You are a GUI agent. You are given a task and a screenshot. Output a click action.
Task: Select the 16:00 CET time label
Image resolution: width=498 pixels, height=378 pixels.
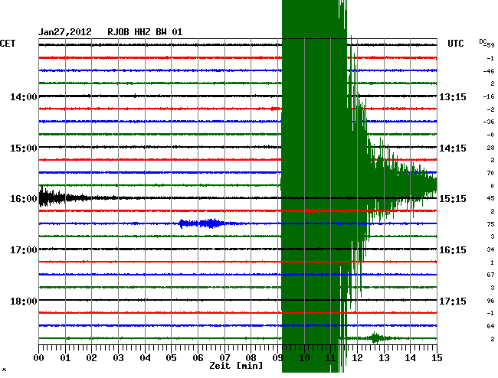(x=24, y=199)
